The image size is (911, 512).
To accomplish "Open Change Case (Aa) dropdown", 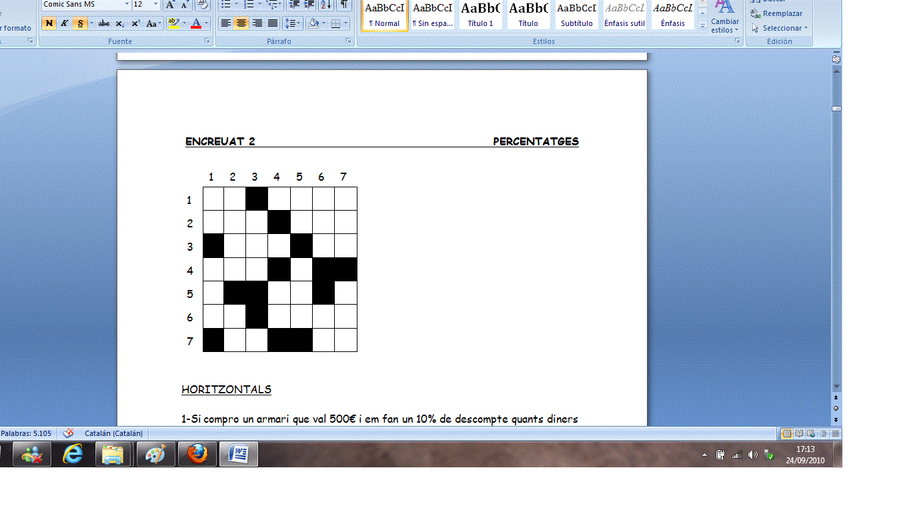I will point(153,23).
